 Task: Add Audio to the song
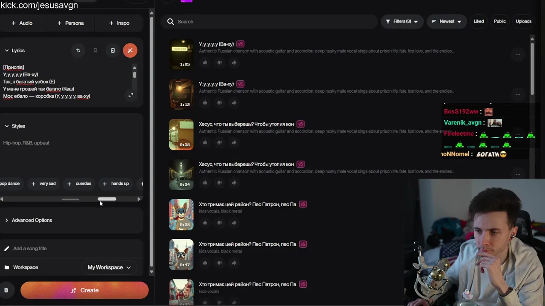click(22, 23)
